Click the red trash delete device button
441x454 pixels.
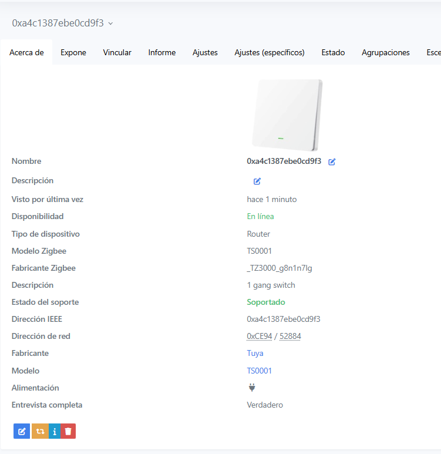click(x=68, y=431)
